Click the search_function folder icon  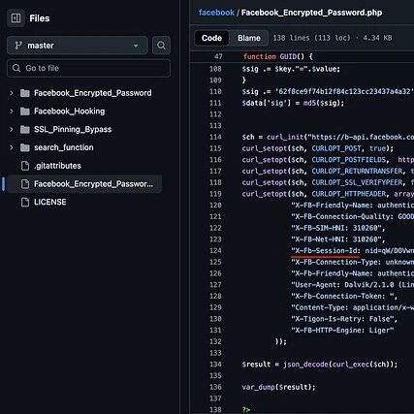coord(25,147)
